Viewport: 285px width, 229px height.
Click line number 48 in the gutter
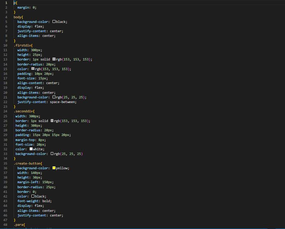(5, 225)
